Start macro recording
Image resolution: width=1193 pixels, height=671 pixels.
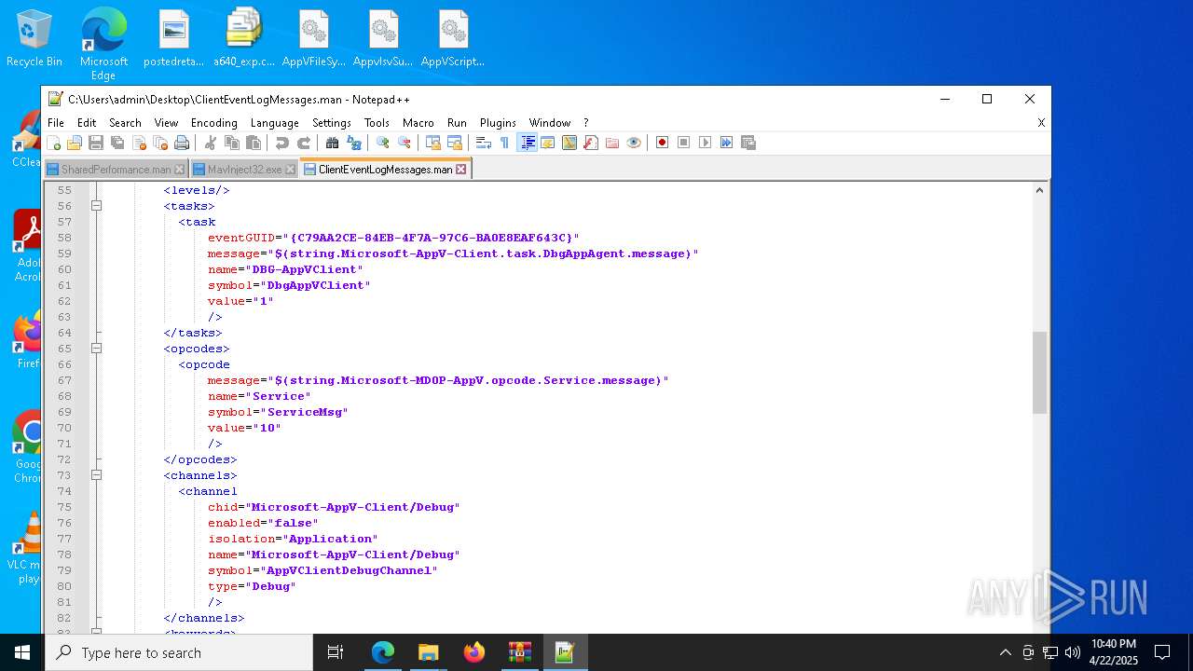[x=662, y=143]
